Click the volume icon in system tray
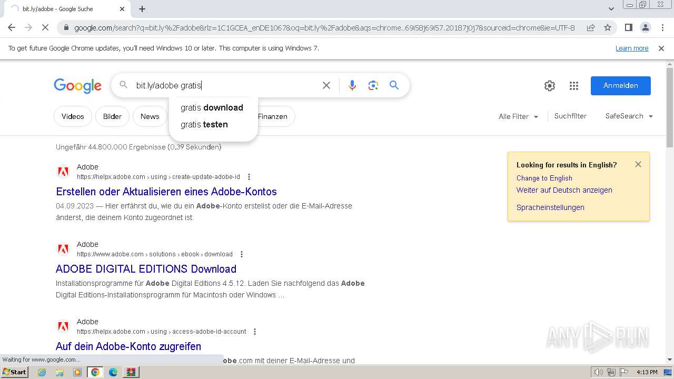The image size is (674, 379). click(599, 372)
